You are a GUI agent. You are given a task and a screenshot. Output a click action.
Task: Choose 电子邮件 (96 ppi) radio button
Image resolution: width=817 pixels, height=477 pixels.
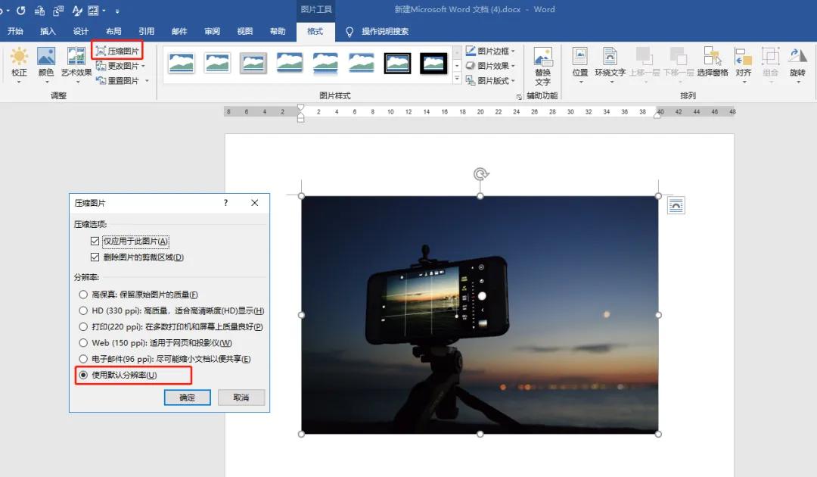point(83,359)
